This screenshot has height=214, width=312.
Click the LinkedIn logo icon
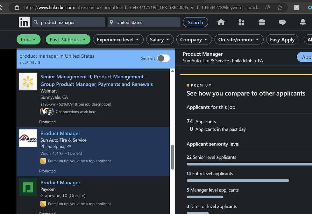24,22
